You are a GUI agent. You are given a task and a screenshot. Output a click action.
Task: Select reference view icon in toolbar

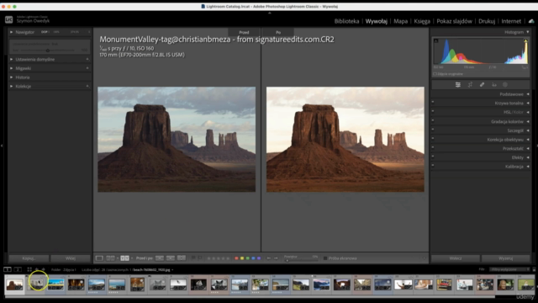[110, 258]
